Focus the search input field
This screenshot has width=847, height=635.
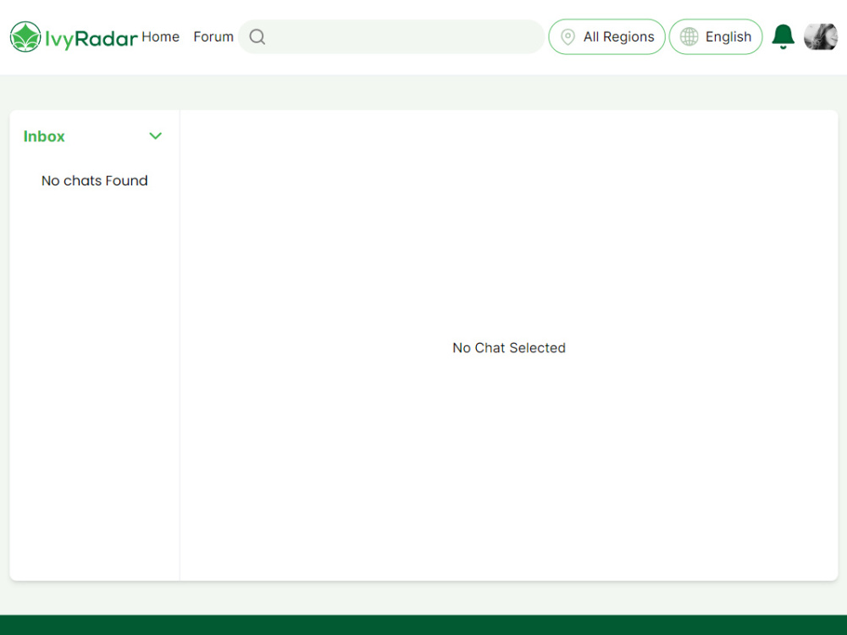point(391,36)
